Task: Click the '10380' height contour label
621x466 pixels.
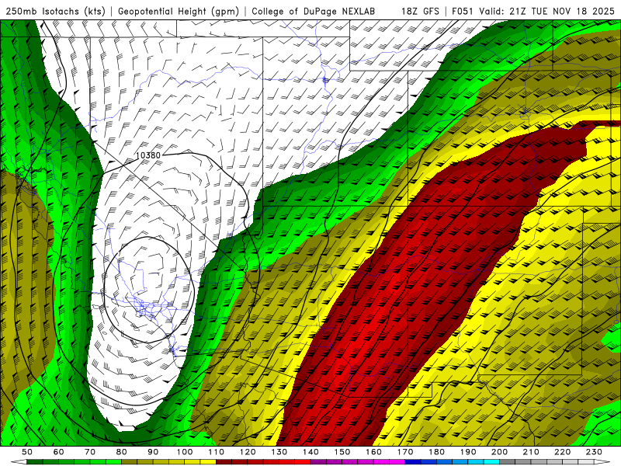Action: pyautogui.click(x=148, y=155)
